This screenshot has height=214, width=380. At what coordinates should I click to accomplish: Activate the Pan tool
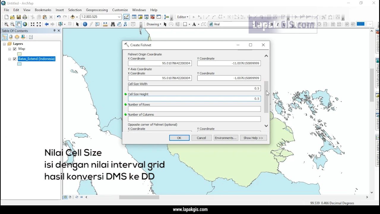[18, 24]
